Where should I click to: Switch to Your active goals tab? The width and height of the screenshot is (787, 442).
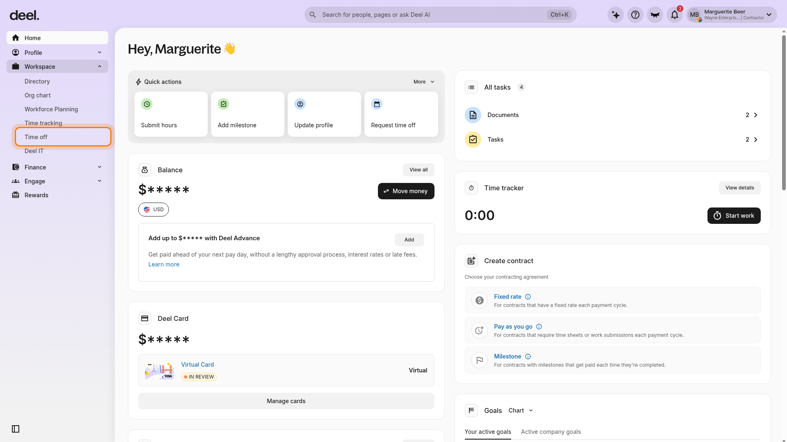coord(488,432)
